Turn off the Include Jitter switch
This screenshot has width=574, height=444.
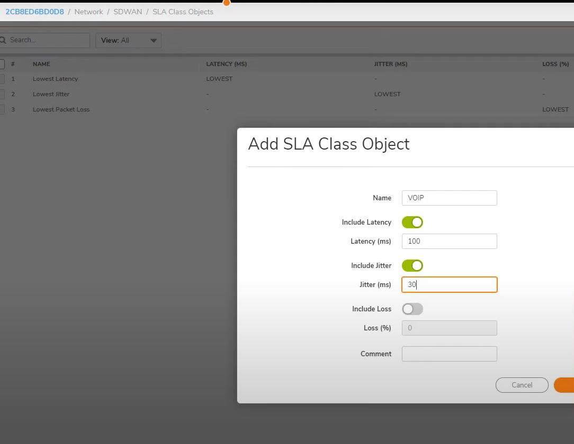pos(412,266)
